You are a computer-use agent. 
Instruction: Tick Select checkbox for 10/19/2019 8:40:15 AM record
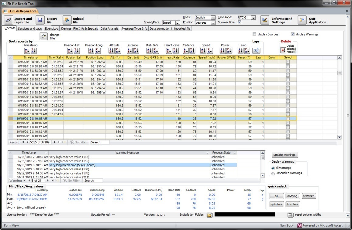[x=288, y=118]
